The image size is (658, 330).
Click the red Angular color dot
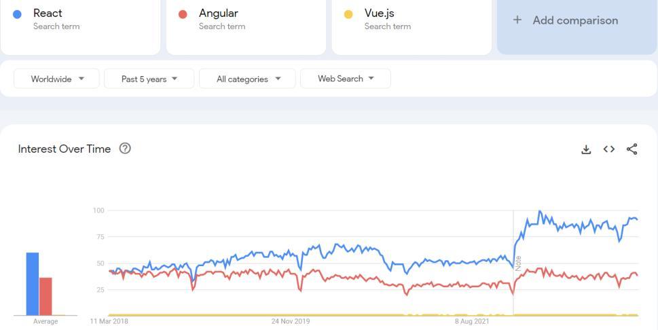183,14
